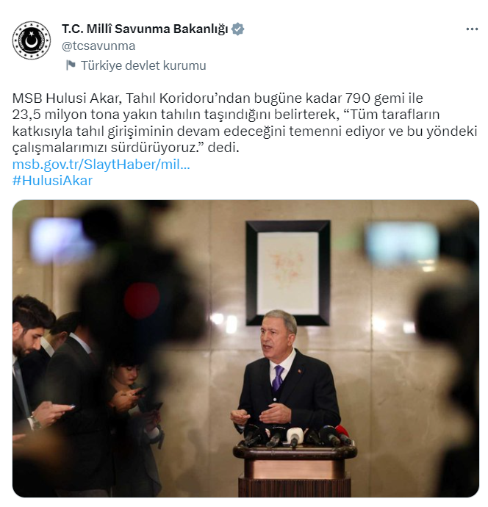Open the #HulusiAkar hashtag
488x507 pixels.
52,181
